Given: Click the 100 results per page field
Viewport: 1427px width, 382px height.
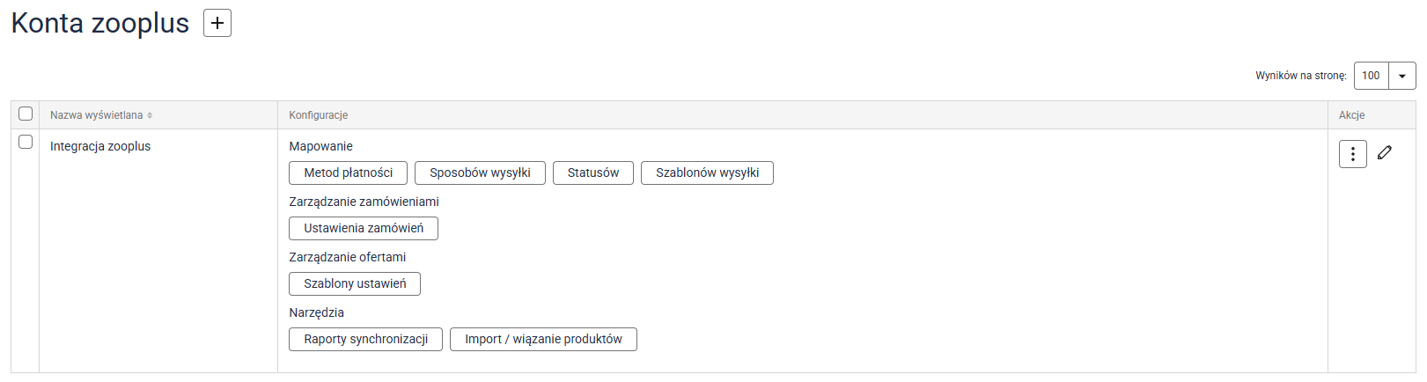Looking at the screenshot, I should (1371, 76).
